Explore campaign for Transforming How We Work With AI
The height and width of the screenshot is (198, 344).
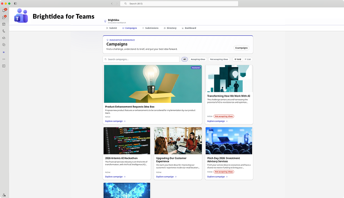click(217, 121)
